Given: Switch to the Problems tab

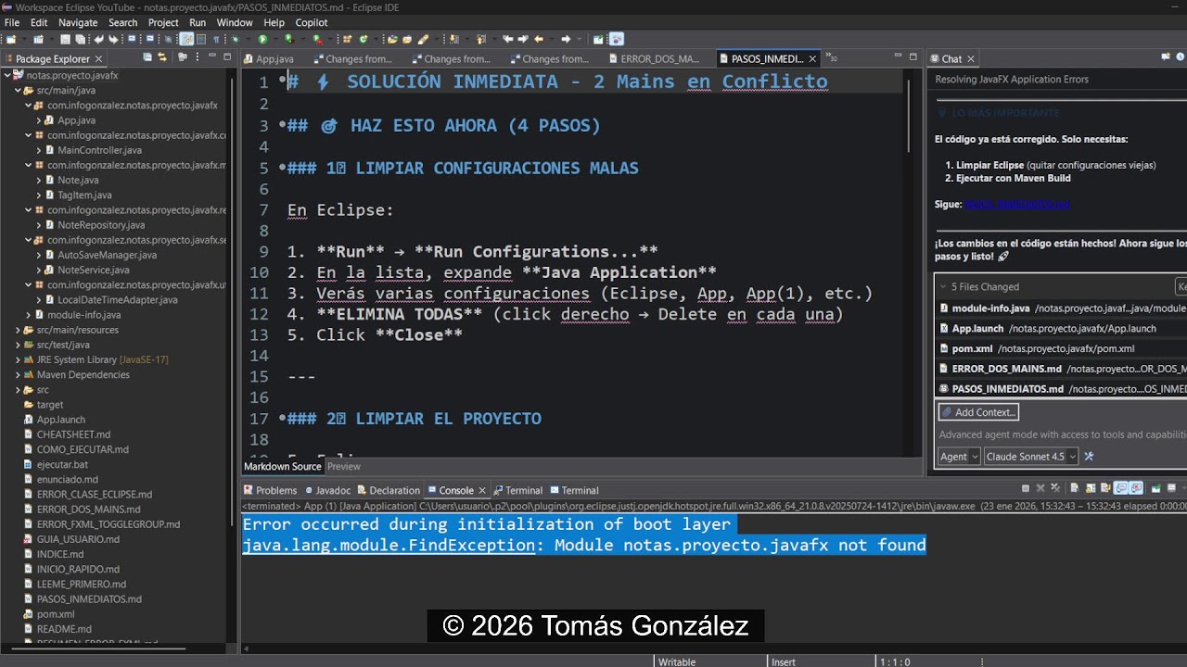Looking at the screenshot, I should (x=270, y=490).
